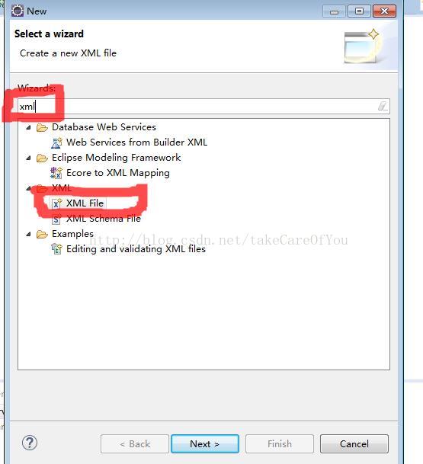Click the Web Services from Builder XML icon
The image size is (423, 464).
pos(56,142)
